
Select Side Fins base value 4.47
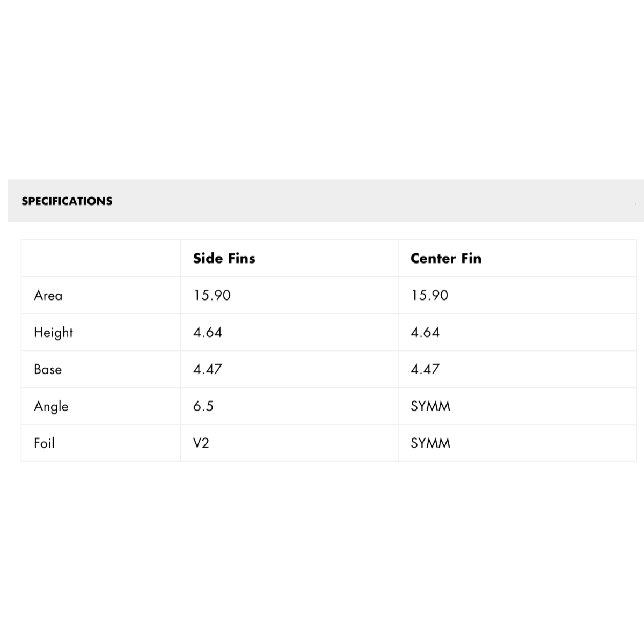(x=208, y=369)
